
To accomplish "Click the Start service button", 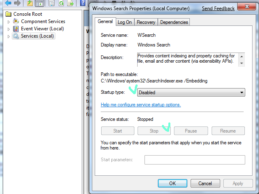I will pos(118,131).
